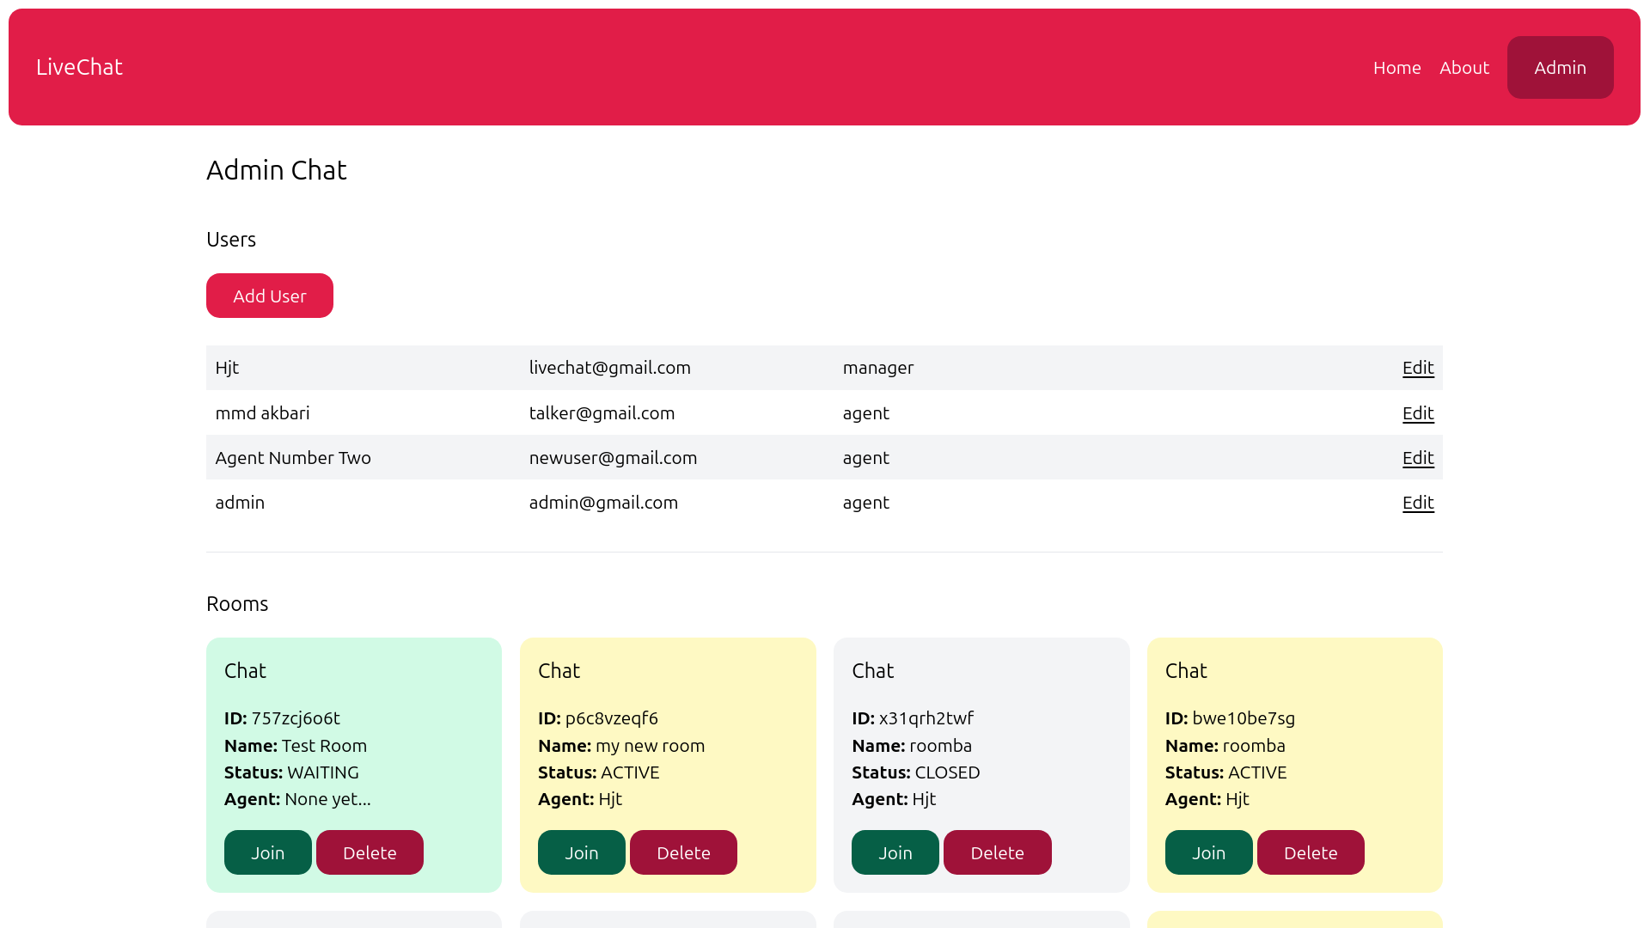Open the About navigation item
This screenshot has width=1650, height=928.
(1464, 68)
